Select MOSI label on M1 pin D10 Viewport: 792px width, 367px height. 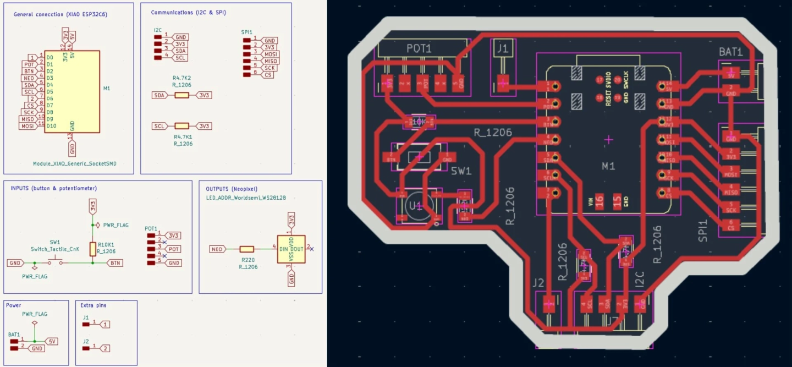click(27, 126)
